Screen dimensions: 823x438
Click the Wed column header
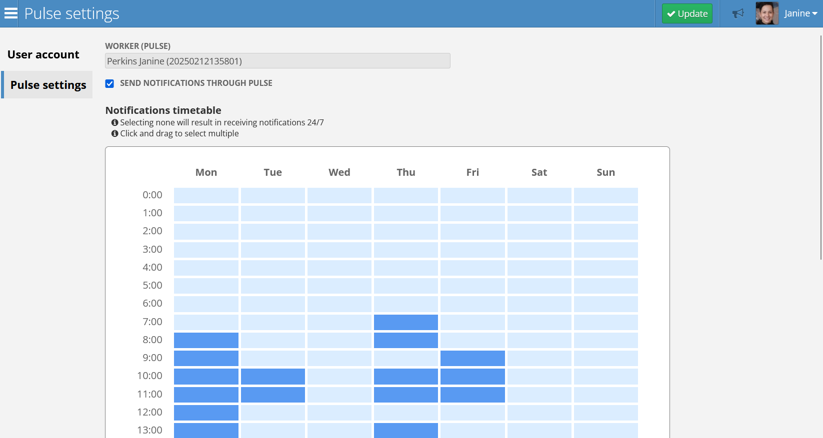(x=339, y=172)
